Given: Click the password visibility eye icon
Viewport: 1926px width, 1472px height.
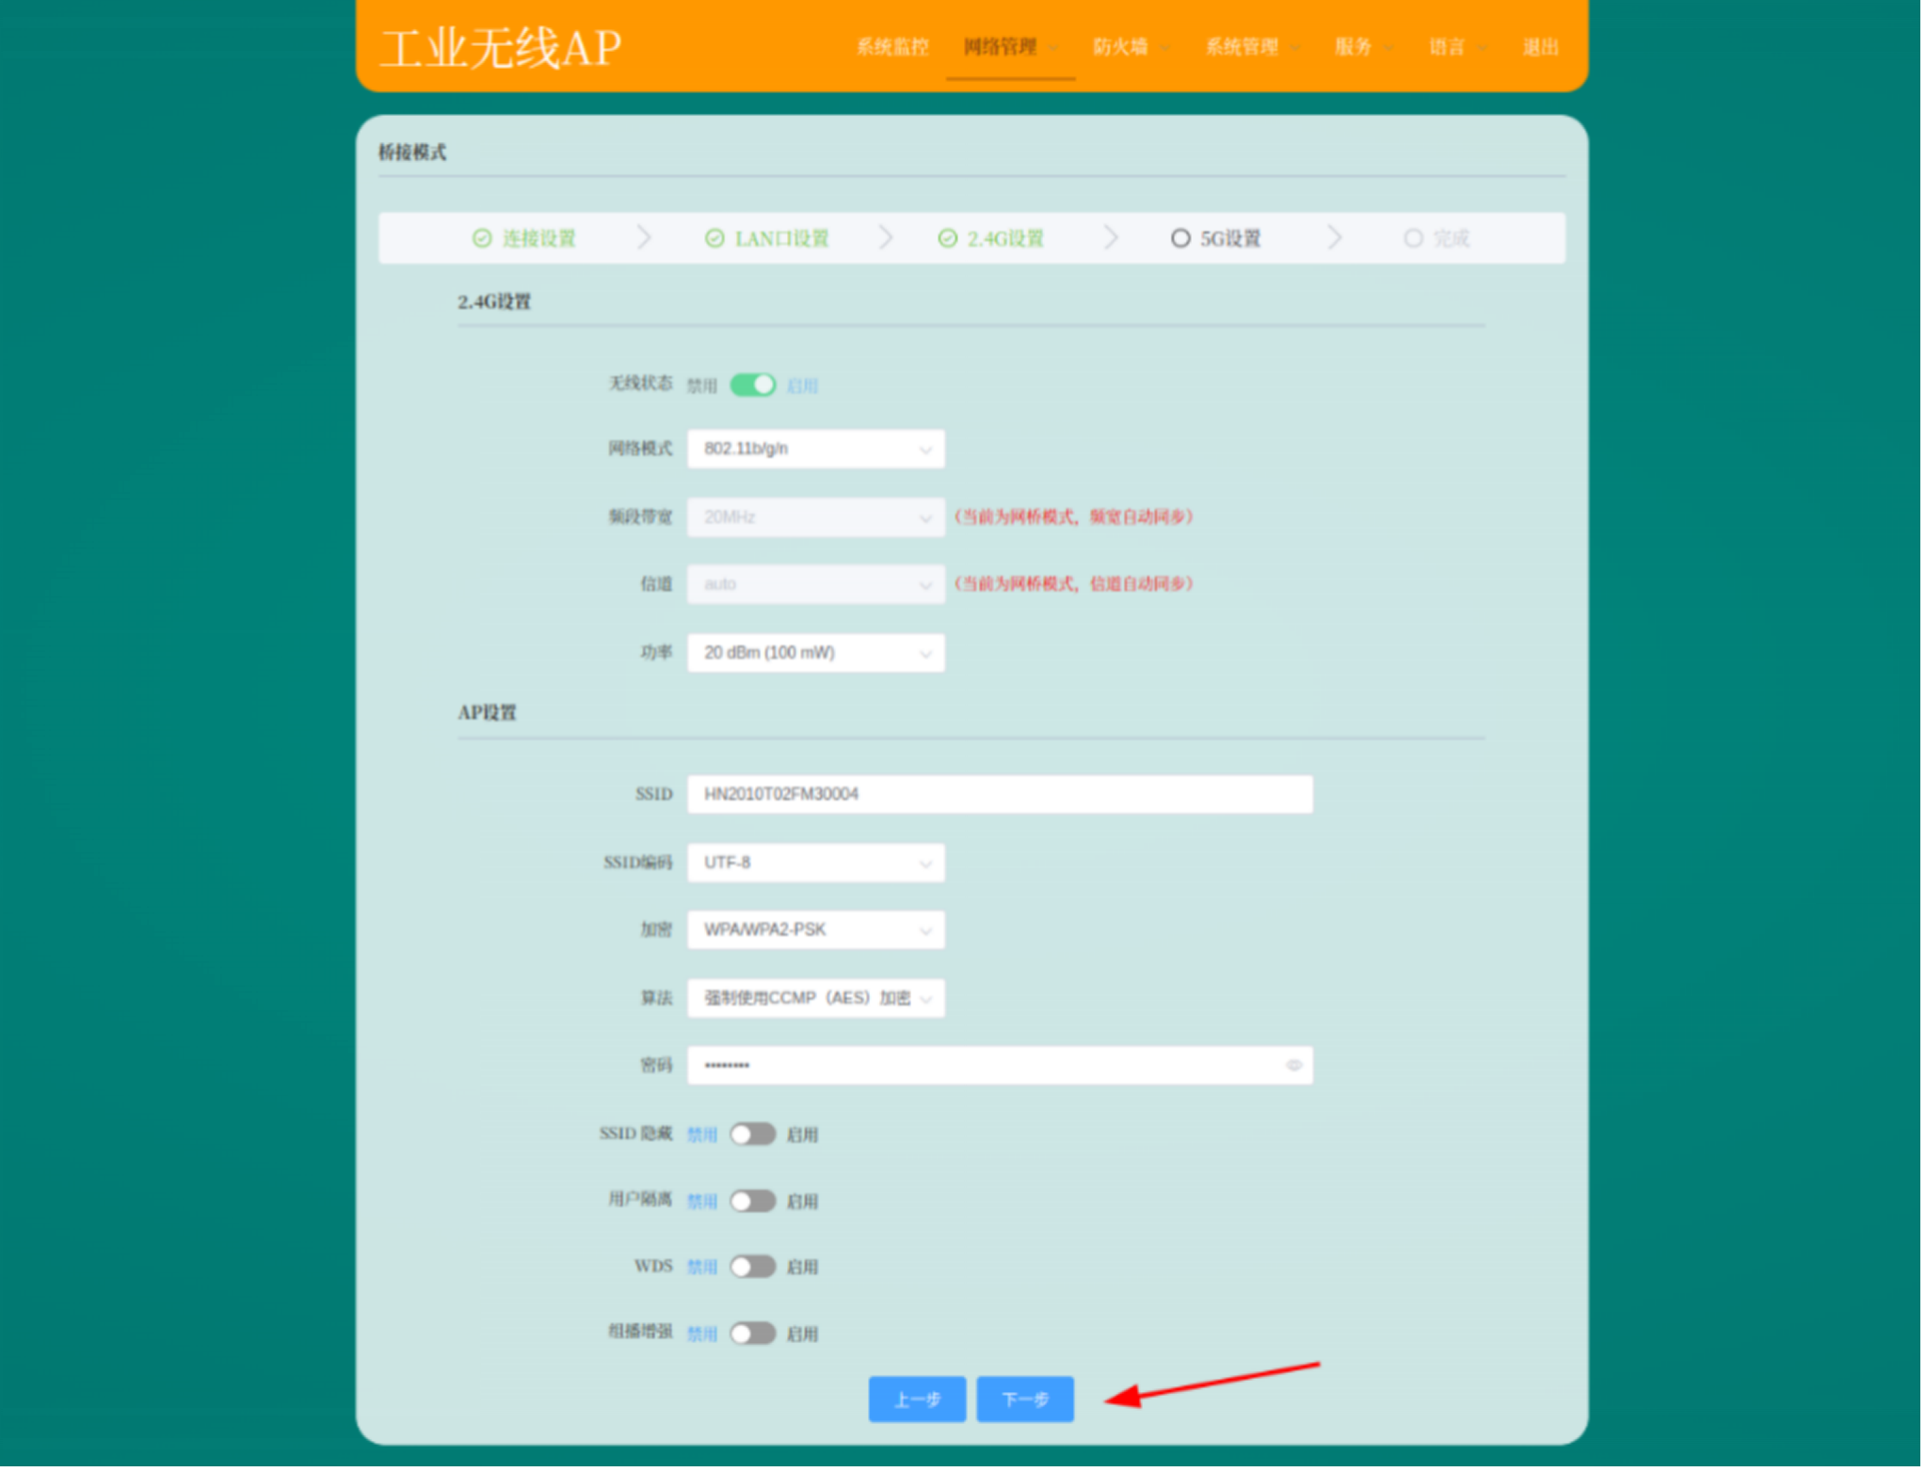Looking at the screenshot, I should (1293, 1065).
